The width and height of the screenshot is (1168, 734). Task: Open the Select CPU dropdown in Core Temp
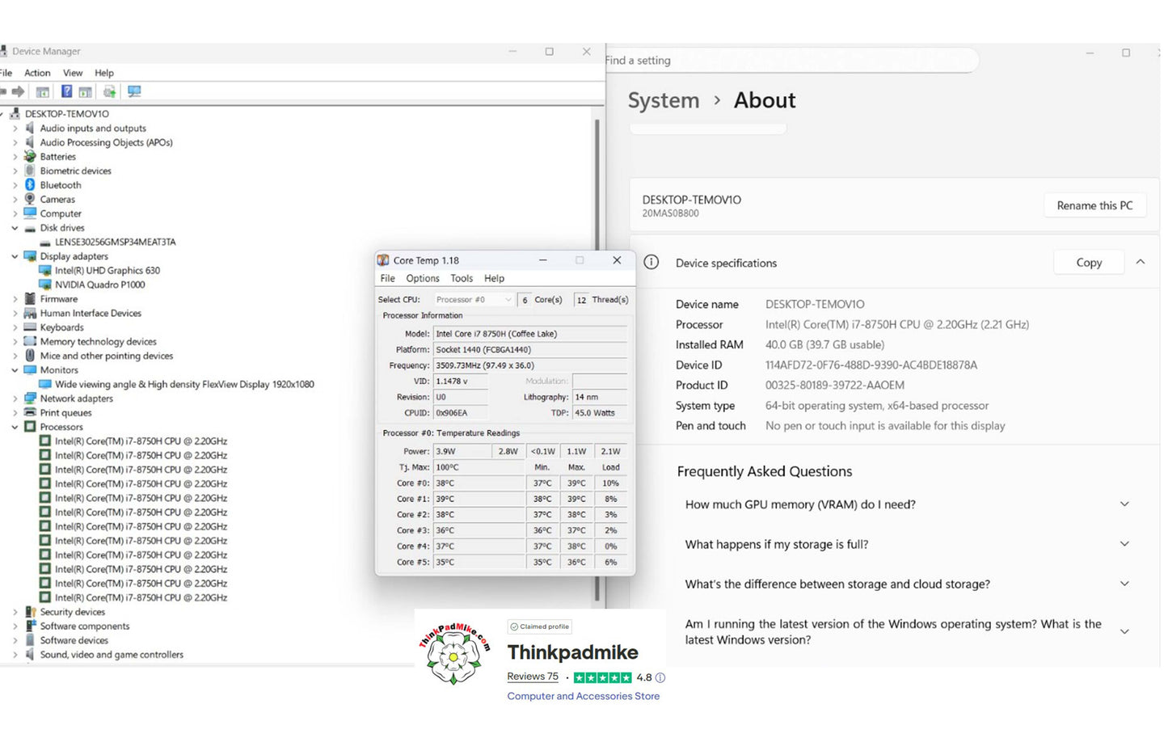point(473,300)
